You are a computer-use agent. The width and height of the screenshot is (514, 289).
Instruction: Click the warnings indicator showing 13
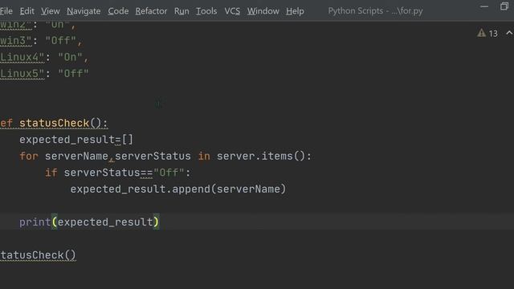coord(487,33)
